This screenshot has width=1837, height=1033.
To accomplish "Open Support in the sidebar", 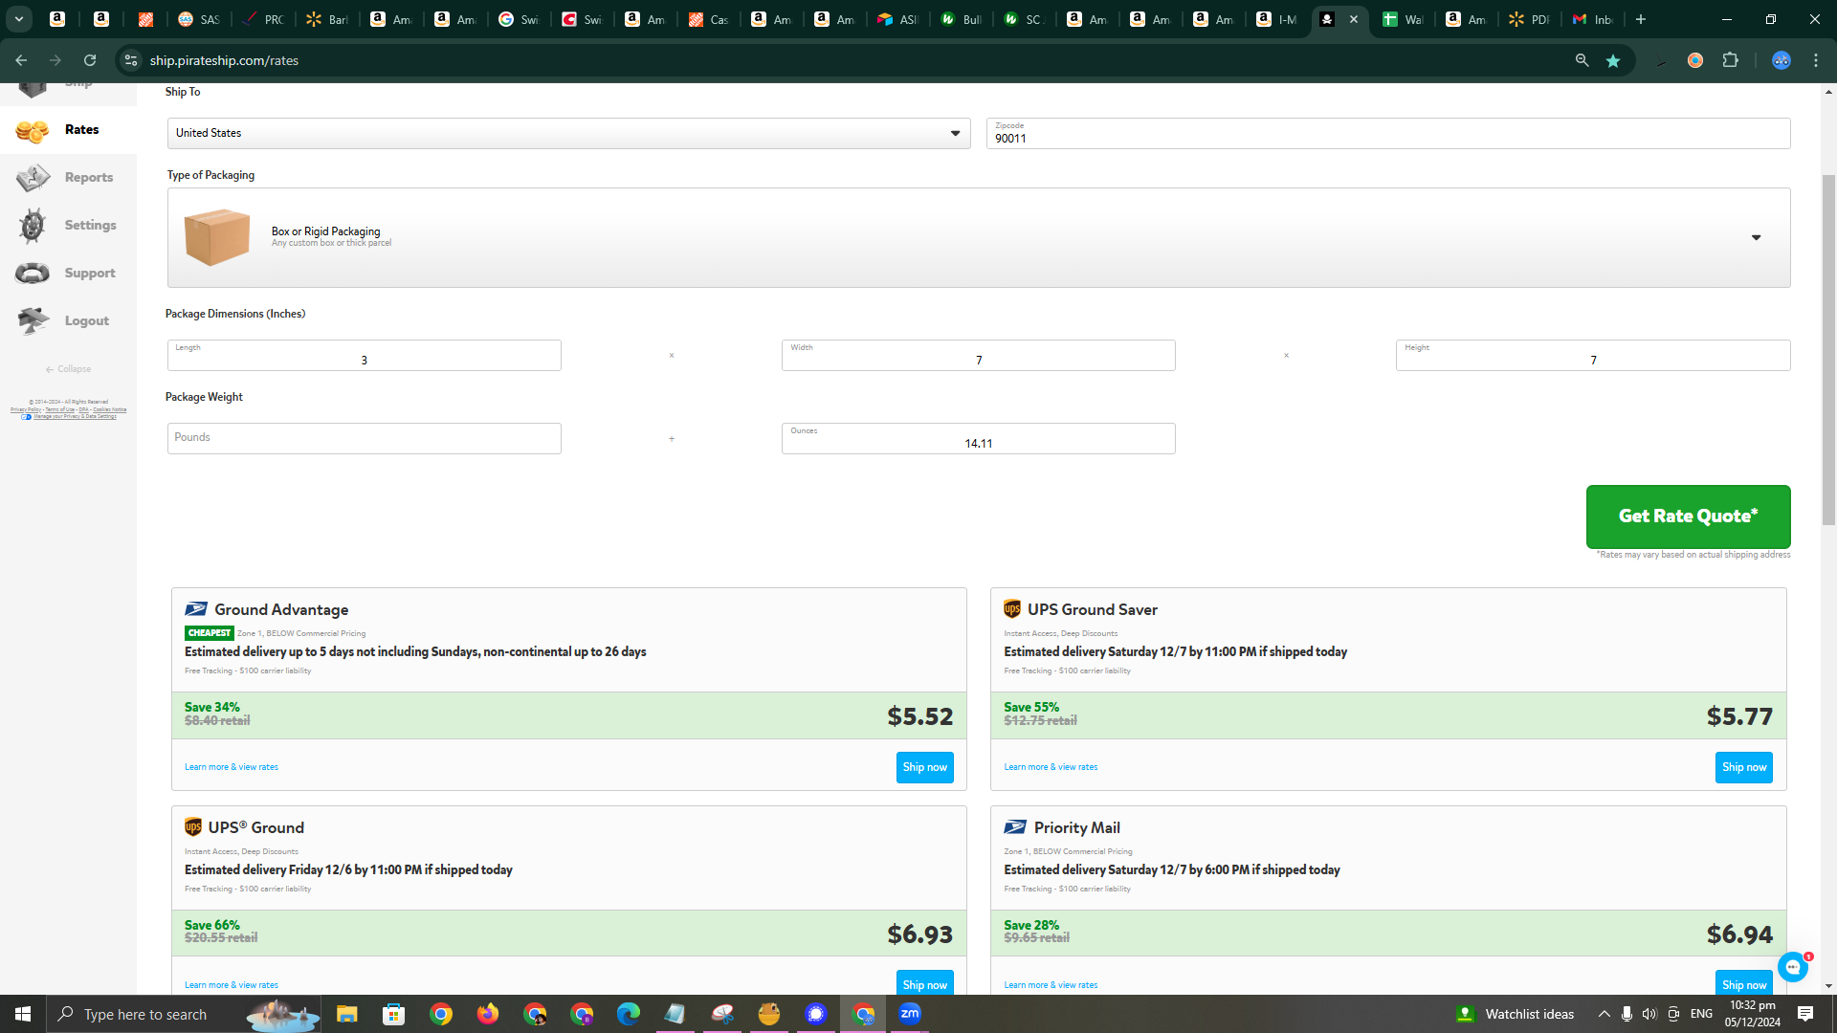I will pos(68,274).
